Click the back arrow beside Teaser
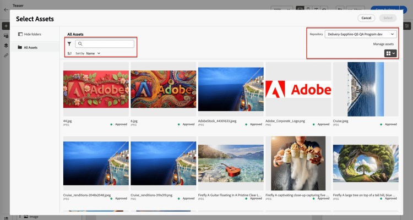The width and height of the screenshot is (413, 220). [6, 10]
